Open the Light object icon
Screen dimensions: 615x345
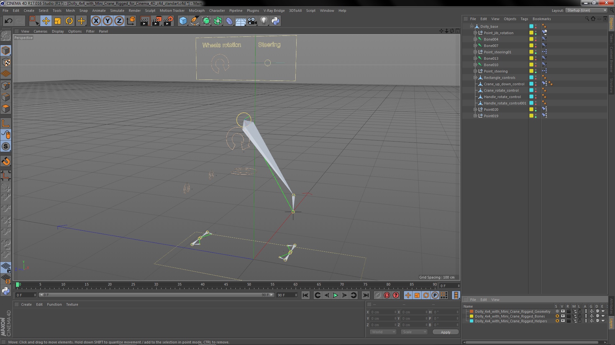(264, 21)
